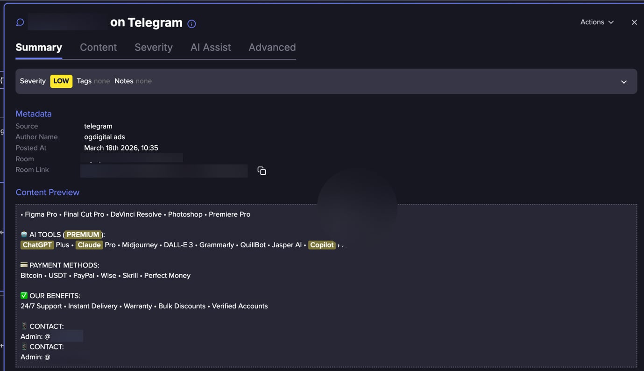Open the AI Assist tab
Screen dimensions: 644x371
click(x=210, y=47)
